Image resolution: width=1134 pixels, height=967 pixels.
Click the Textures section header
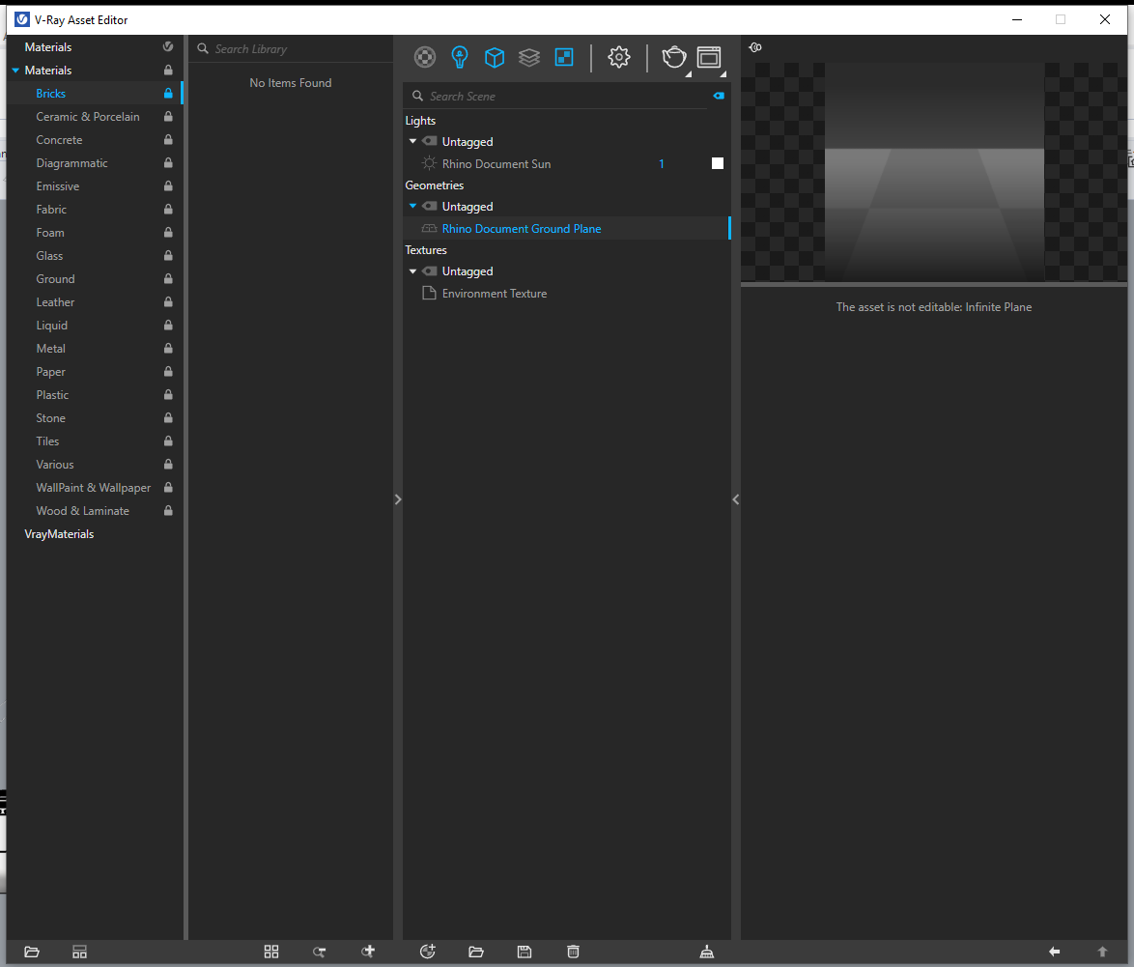tap(425, 249)
